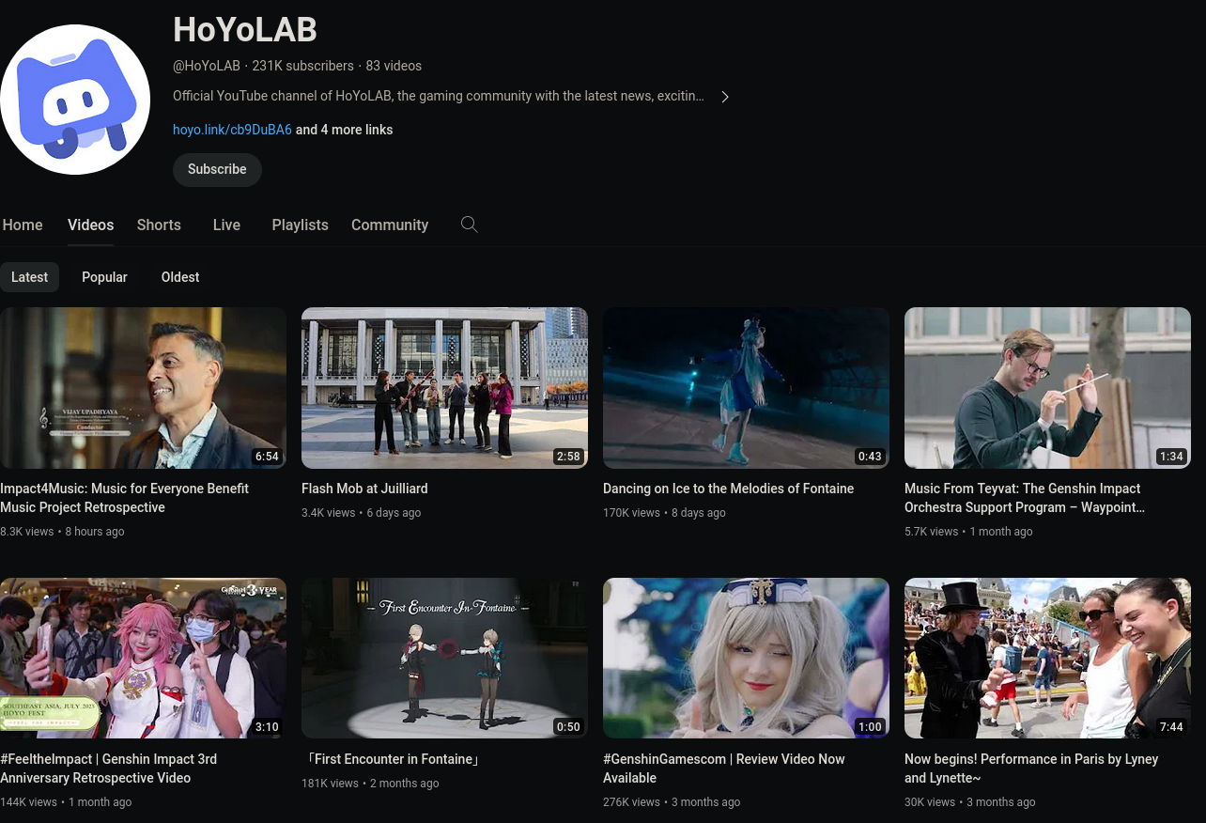The image size is (1206, 823).
Task: Open 'Now begins! Performance in Paris' title
Action: [1031, 769]
